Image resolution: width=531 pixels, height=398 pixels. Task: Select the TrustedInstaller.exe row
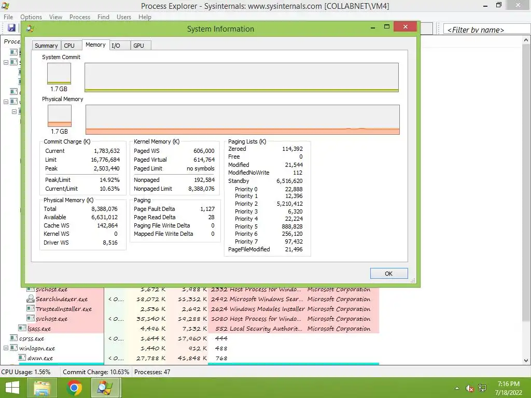point(203,309)
